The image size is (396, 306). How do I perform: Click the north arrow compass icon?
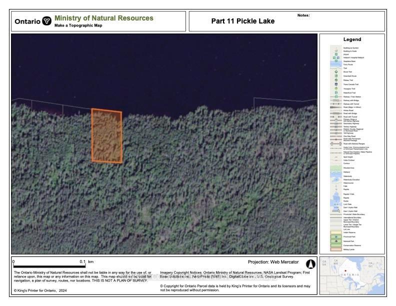(x=310, y=264)
